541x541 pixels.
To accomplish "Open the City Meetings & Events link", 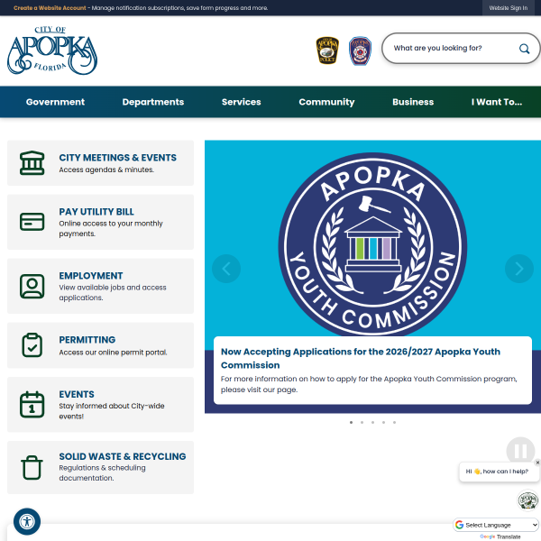I will click(x=117, y=158).
